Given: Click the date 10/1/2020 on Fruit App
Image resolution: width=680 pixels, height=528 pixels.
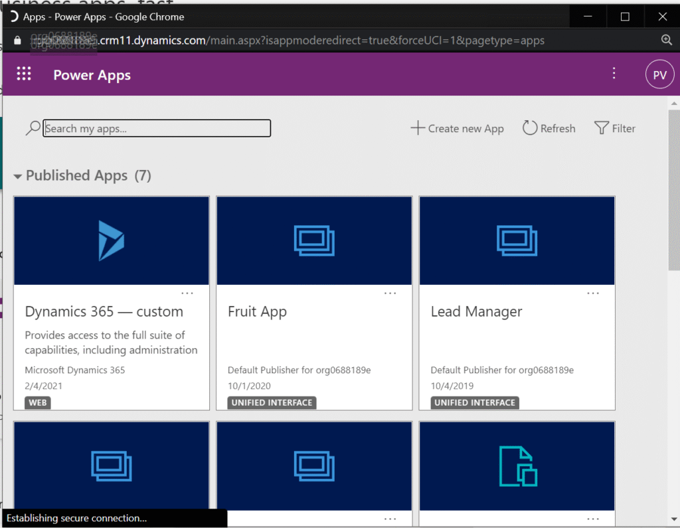Looking at the screenshot, I should point(250,386).
